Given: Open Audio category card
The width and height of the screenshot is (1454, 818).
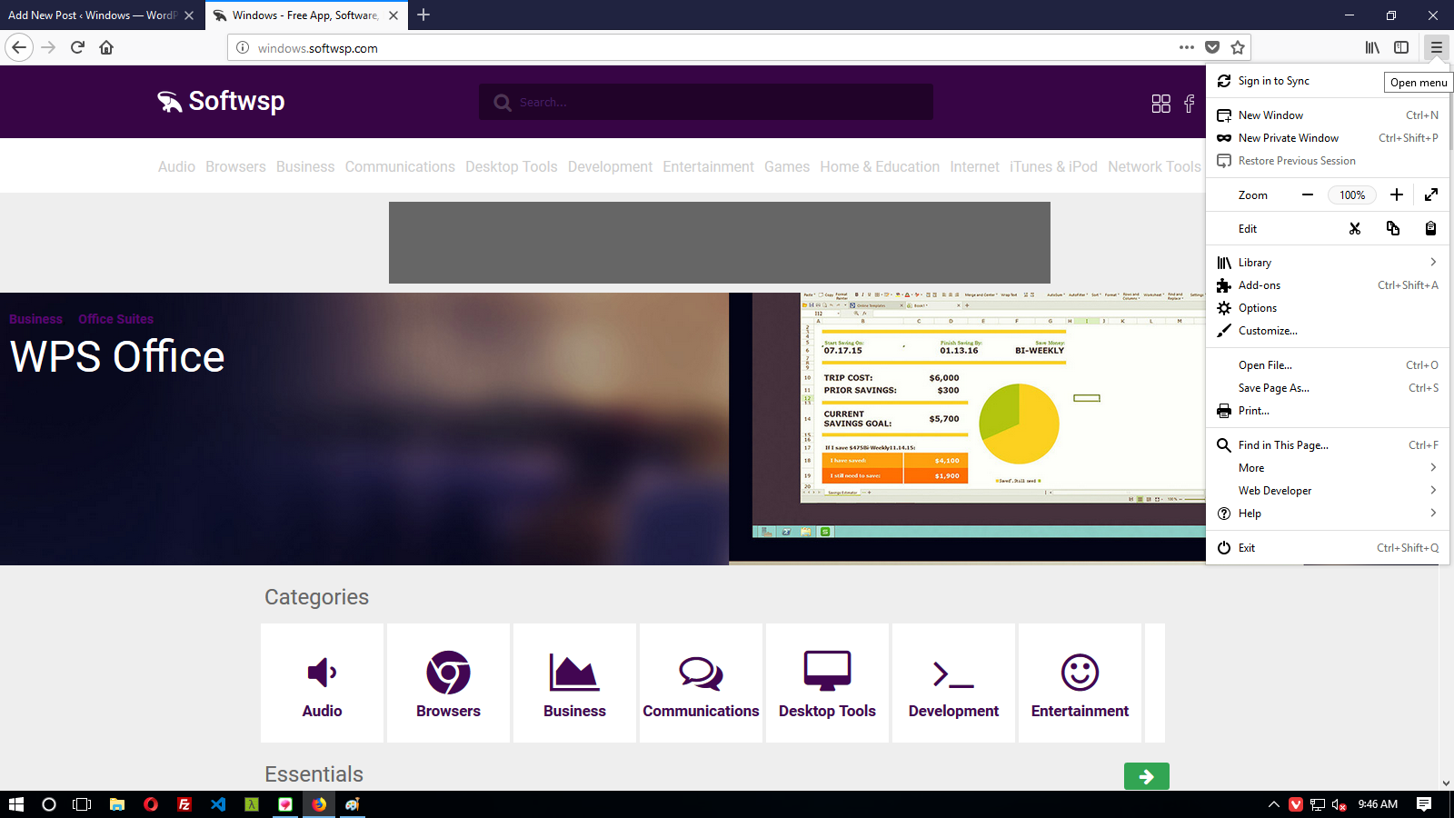Looking at the screenshot, I should point(322,683).
